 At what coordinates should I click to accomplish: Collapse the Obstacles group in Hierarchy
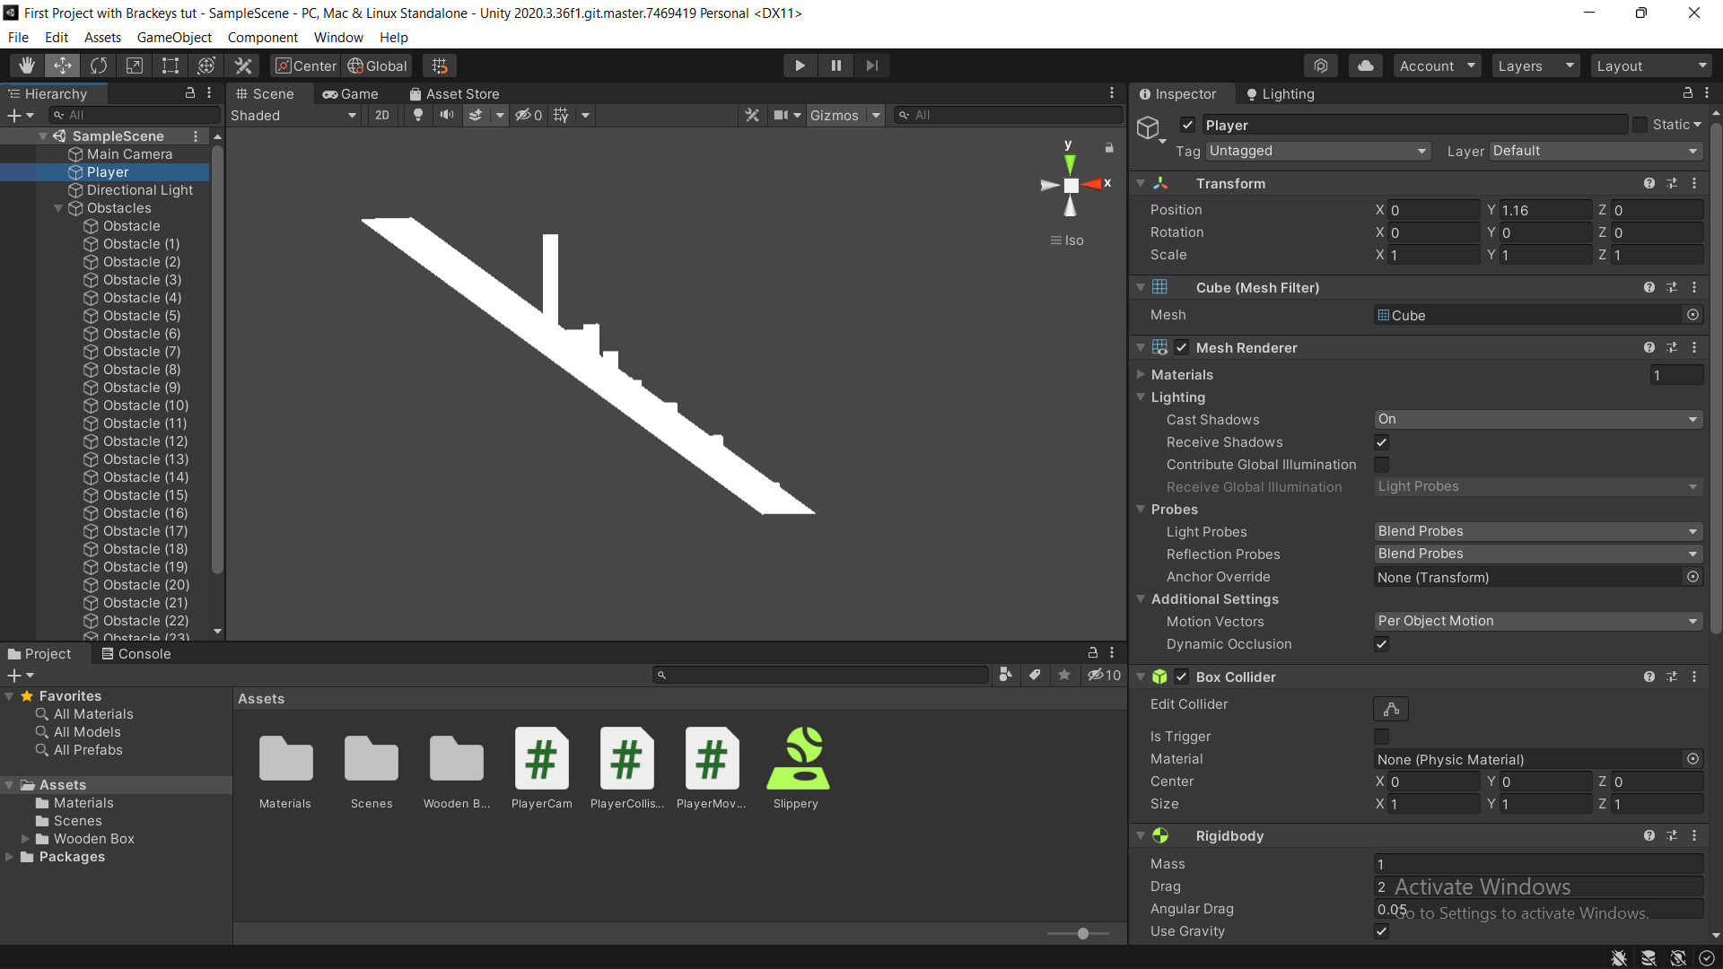pos(58,208)
